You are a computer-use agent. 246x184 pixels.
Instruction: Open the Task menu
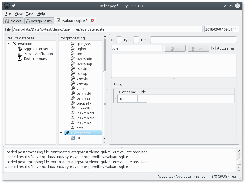pyautogui.click(x=30, y=13)
